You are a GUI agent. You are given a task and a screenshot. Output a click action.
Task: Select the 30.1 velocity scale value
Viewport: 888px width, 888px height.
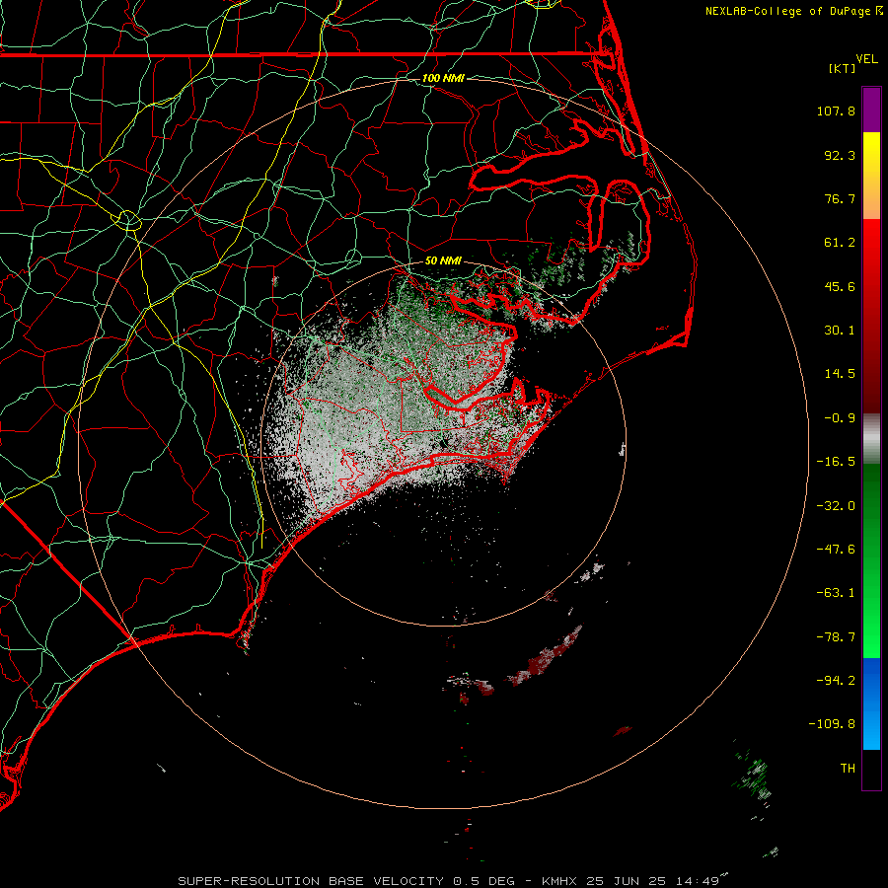840,331
